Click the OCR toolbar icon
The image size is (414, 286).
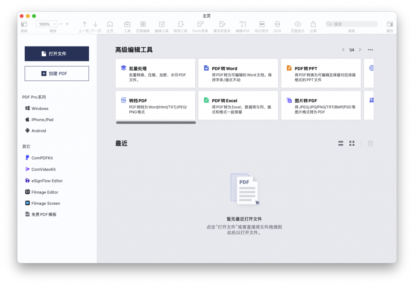point(277,24)
